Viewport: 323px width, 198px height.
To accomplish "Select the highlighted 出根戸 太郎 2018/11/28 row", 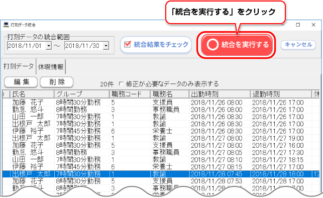I will tap(161, 174).
